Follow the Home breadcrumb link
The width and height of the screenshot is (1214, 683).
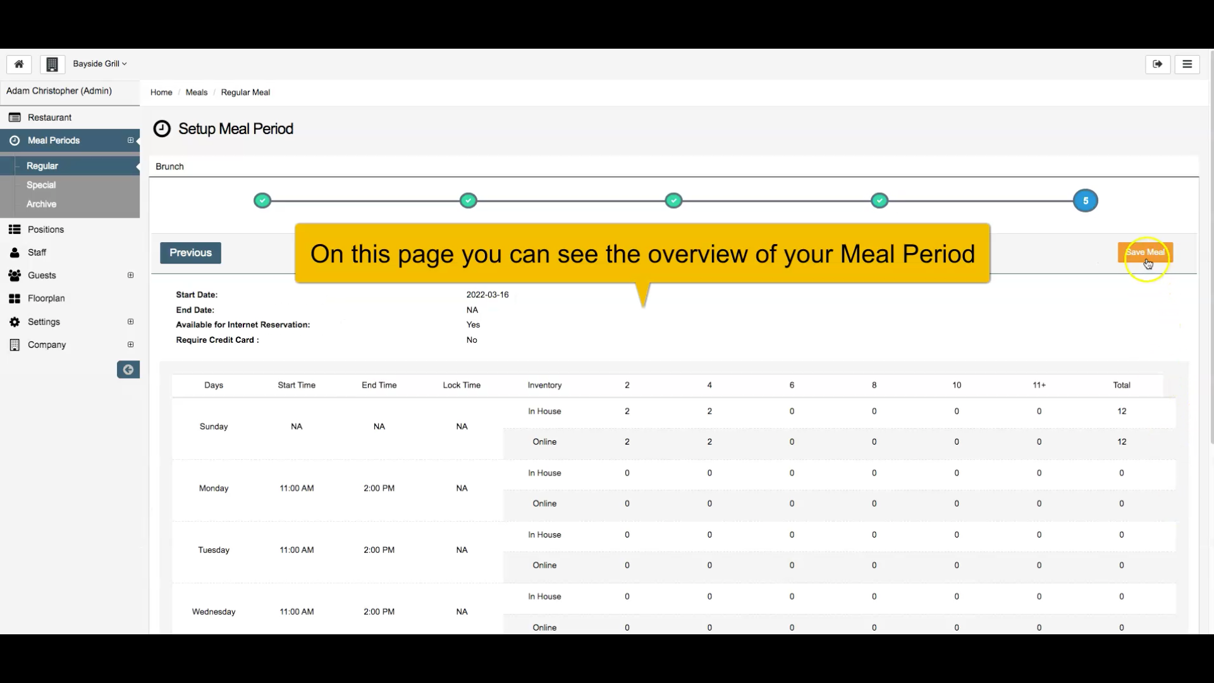pos(161,92)
